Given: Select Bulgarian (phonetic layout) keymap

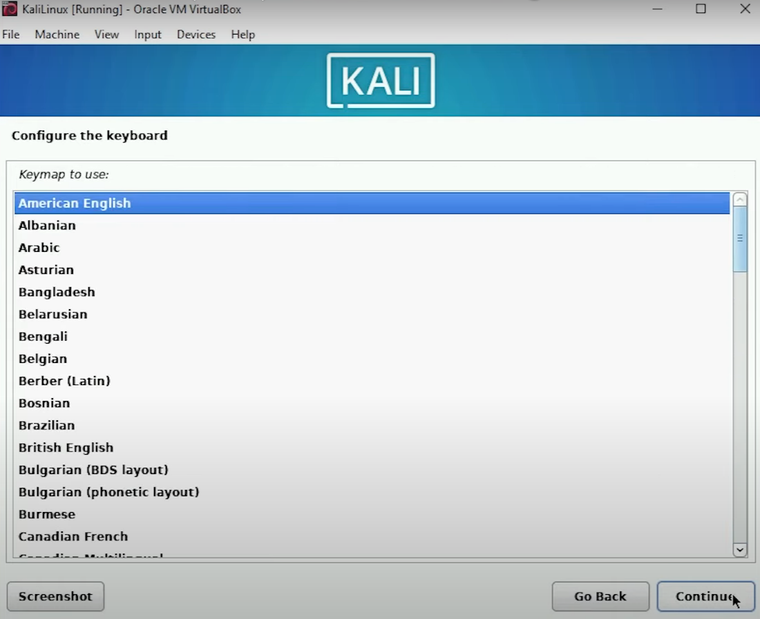Looking at the screenshot, I should [x=372, y=493].
